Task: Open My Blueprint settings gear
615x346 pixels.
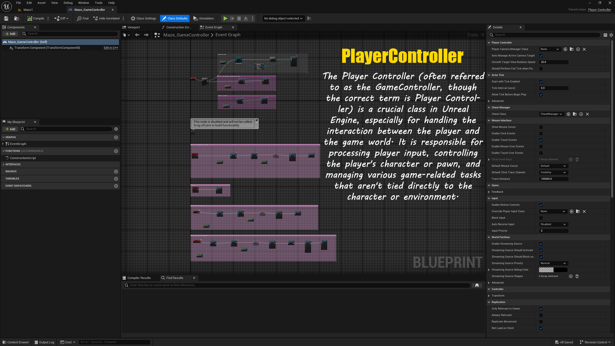Action: click(116, 129)
